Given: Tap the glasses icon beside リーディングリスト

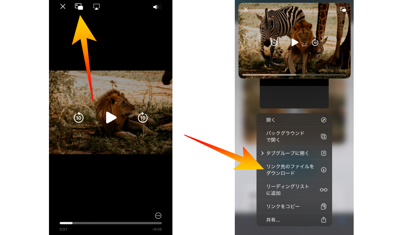Looking at the screenshot, I should (x=323, y=189).
